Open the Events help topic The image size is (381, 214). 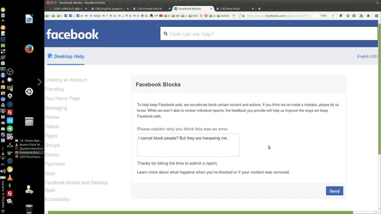pyautogui.click(x=52, y=155)
